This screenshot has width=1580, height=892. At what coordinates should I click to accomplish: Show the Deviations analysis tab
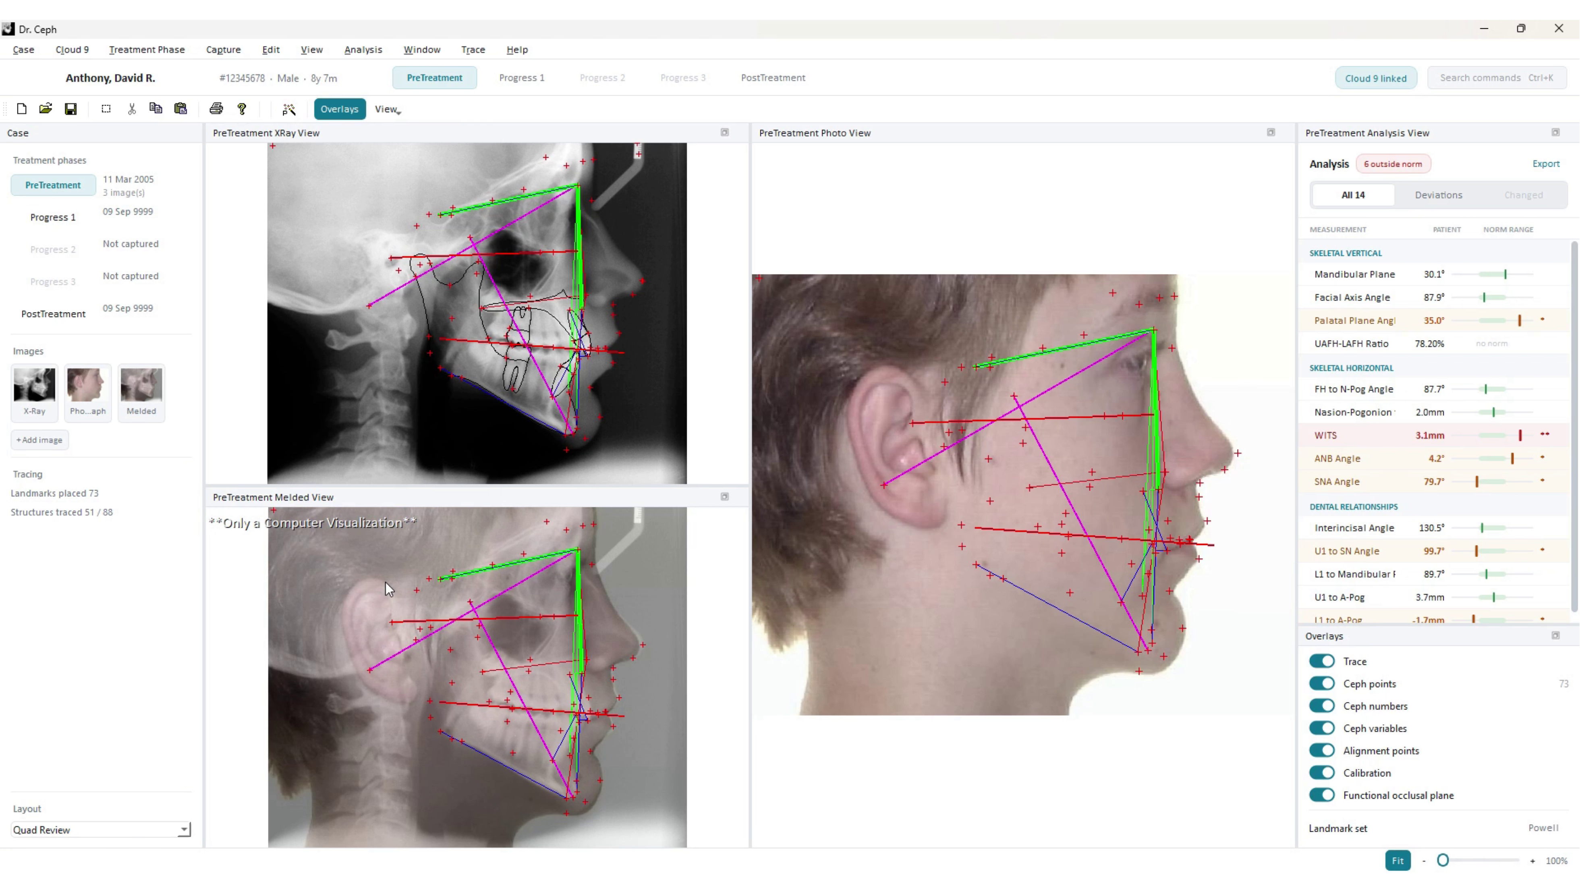coord(1438,195)
